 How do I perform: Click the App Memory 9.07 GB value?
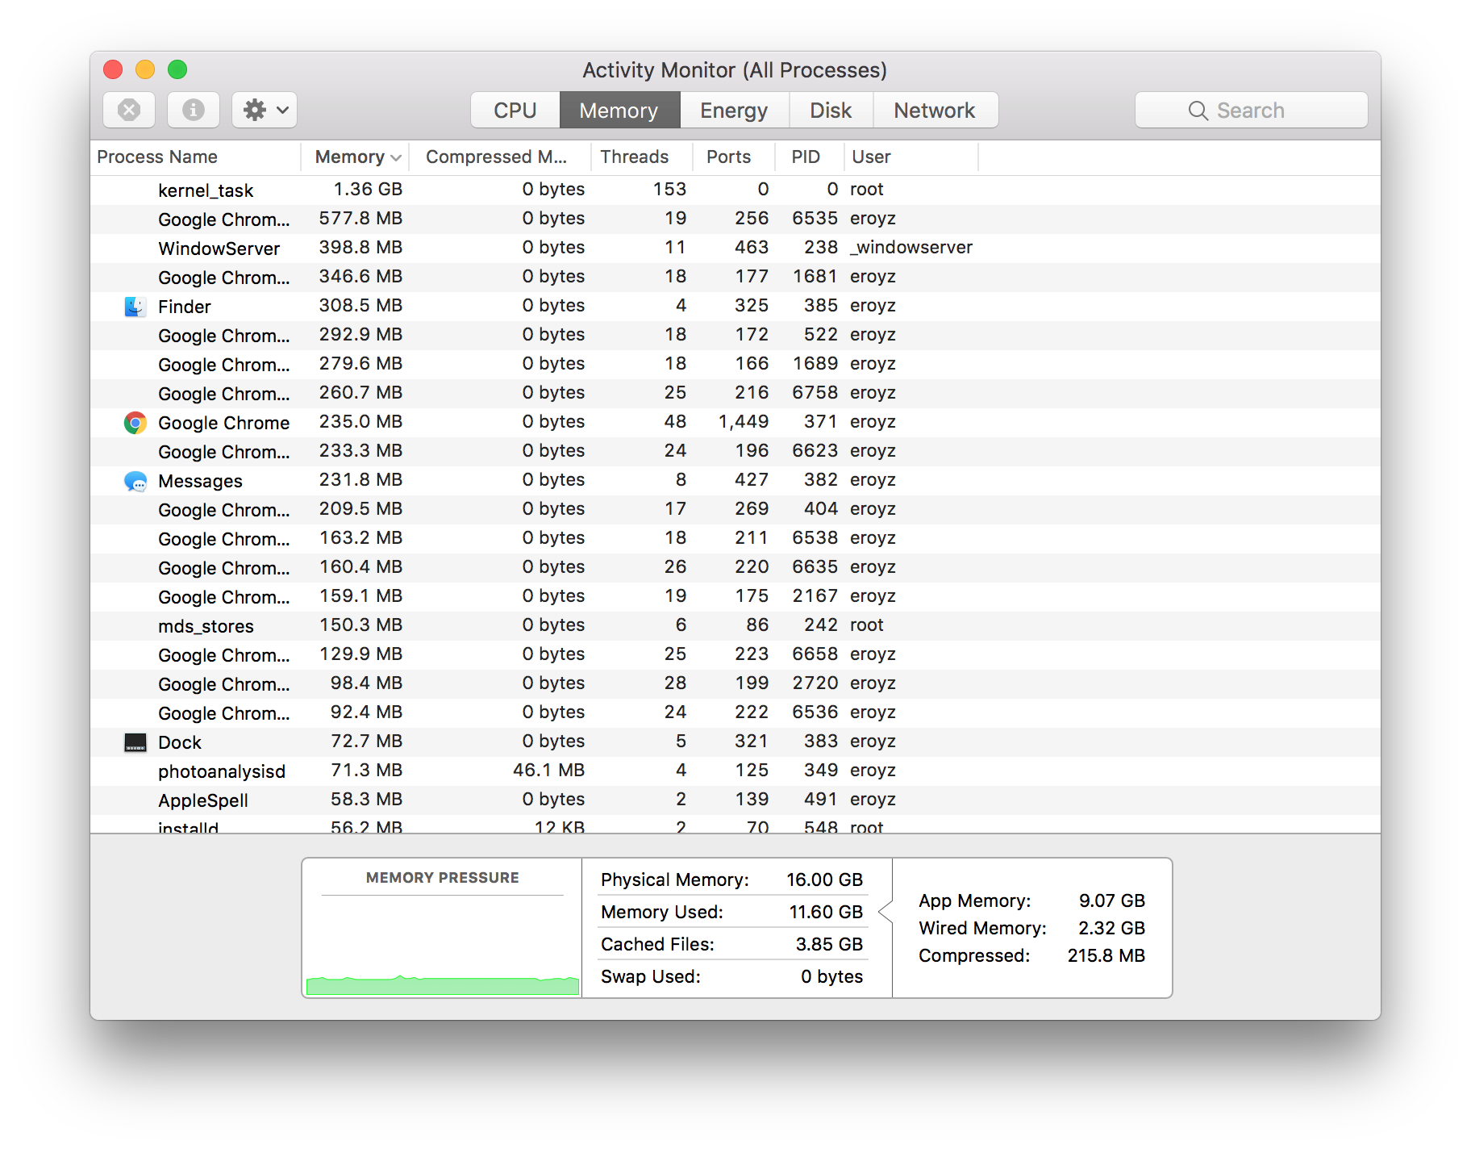point(1112,900)
